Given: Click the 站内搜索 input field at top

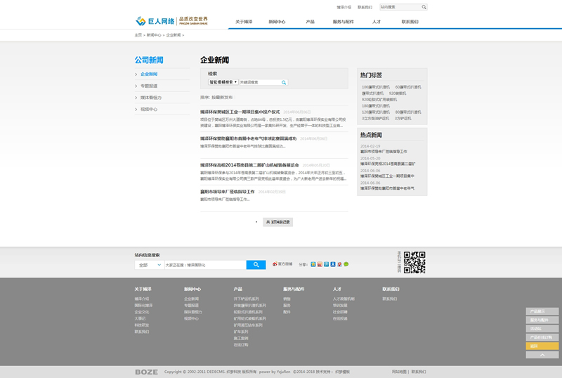Looking at the screenshot, I should (400, 7).
